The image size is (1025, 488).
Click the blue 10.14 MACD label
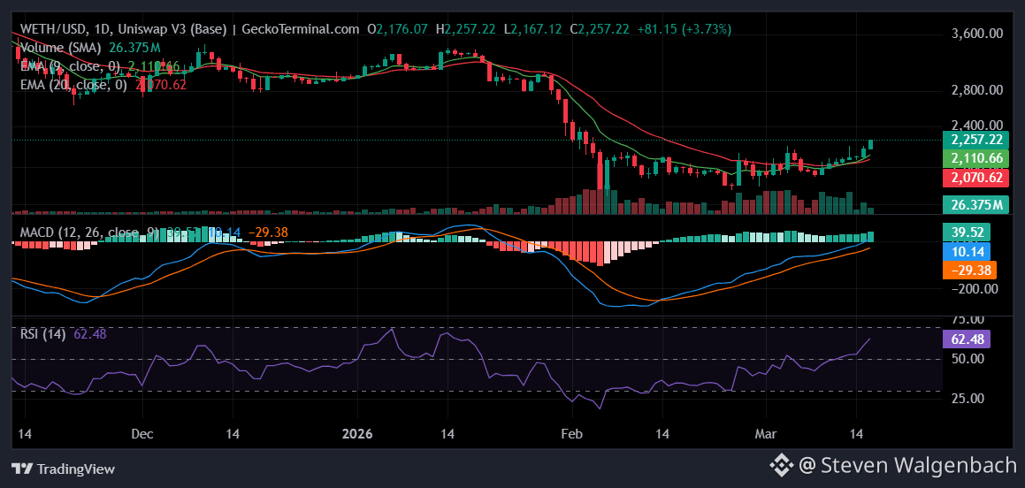pos(967,251)
